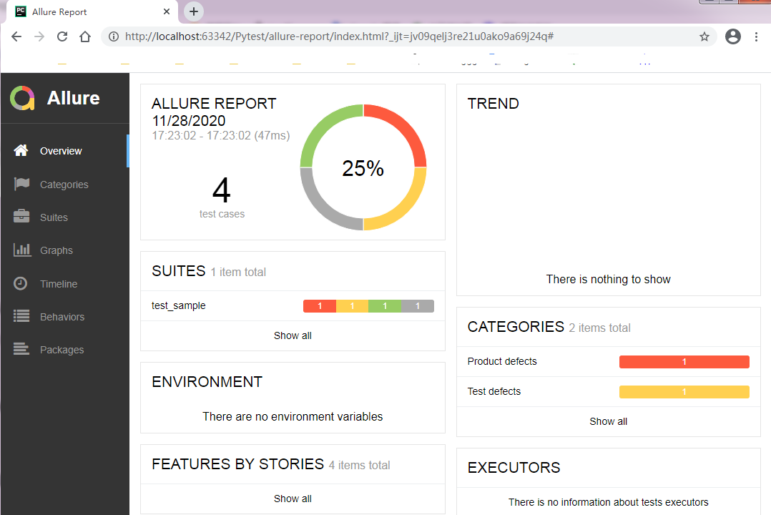Click the Categories flag icon
This screenshot has width=771, height=515.
[21, 184]
